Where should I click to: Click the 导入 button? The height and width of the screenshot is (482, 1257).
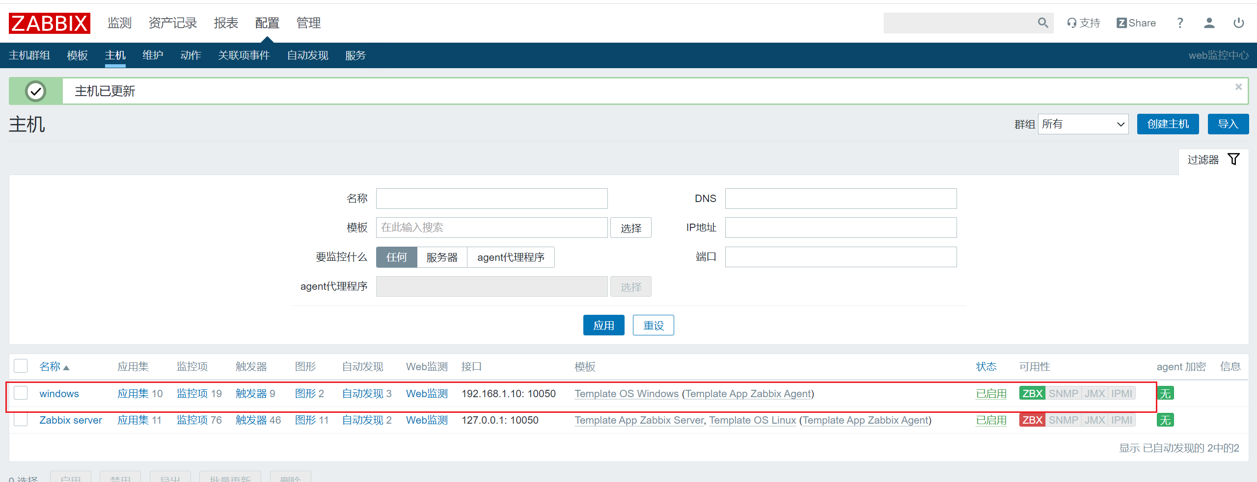click(x=1228, y=124)
